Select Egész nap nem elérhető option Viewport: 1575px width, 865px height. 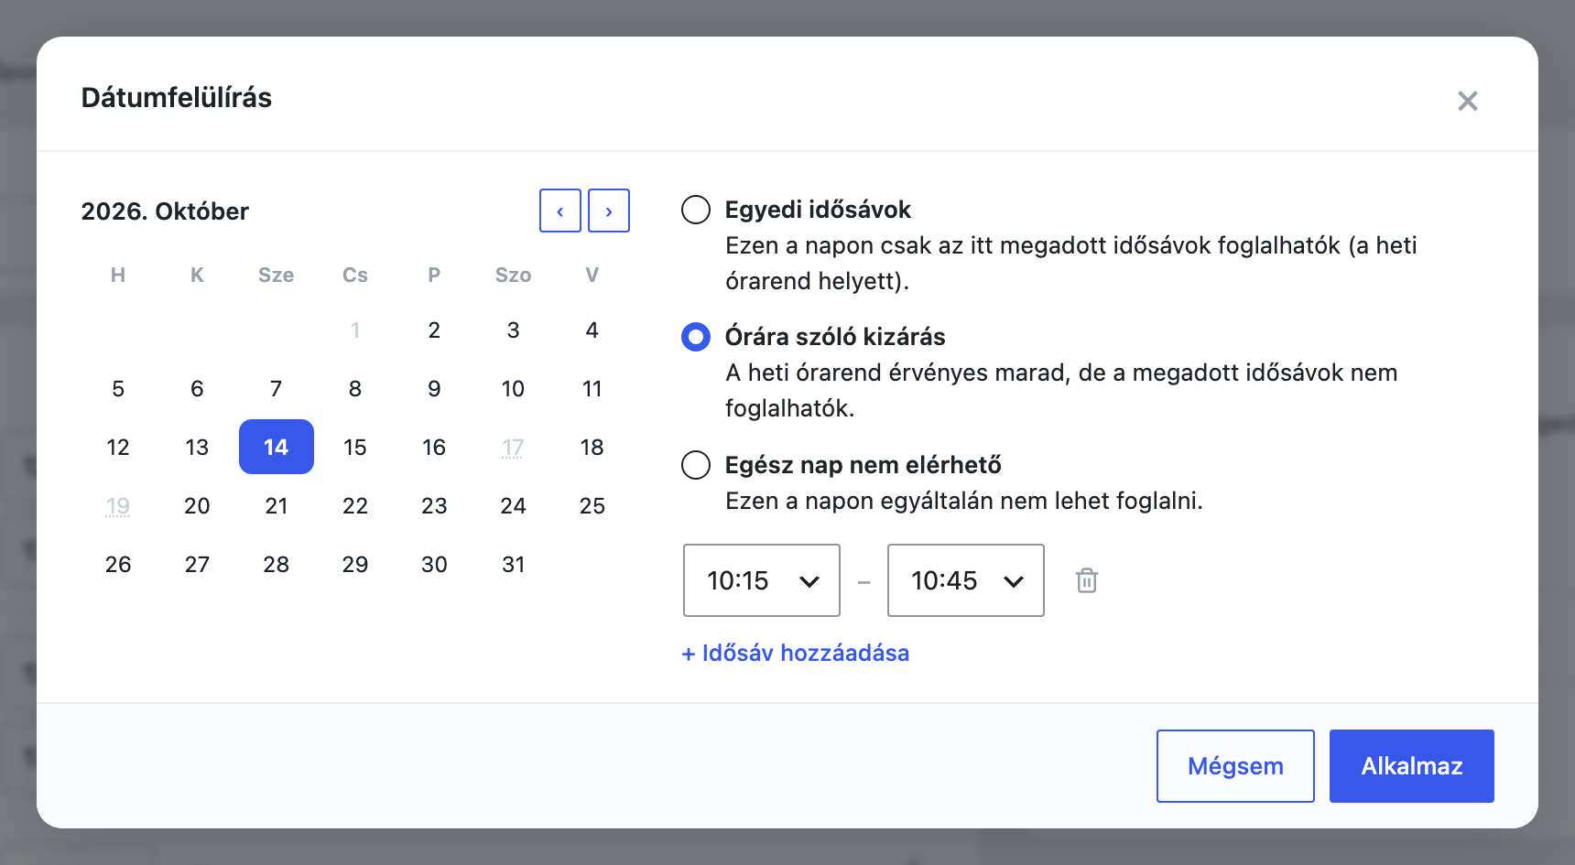(x=696, y=465)
